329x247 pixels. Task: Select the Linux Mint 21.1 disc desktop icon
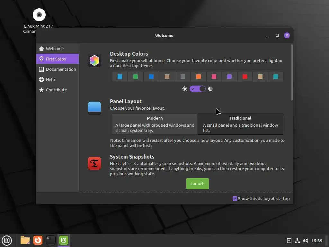click(39, 15)
